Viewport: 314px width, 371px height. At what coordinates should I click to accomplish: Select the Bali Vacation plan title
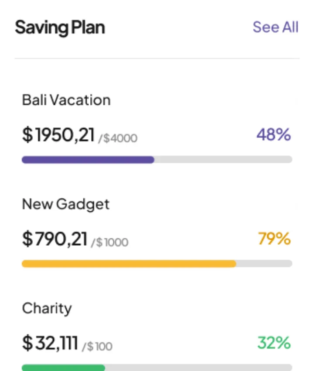point(66,100)
